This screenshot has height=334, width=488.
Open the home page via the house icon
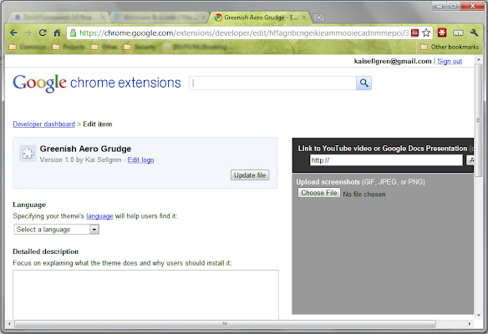click(57, 33)
